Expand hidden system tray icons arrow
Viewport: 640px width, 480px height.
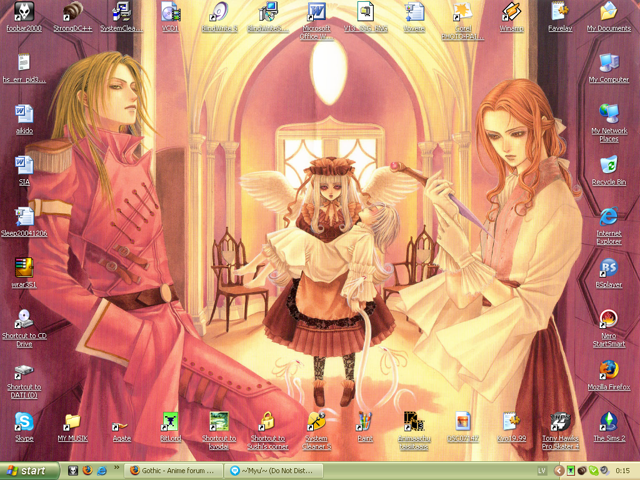pyautogui.click(x=559, y=471)
